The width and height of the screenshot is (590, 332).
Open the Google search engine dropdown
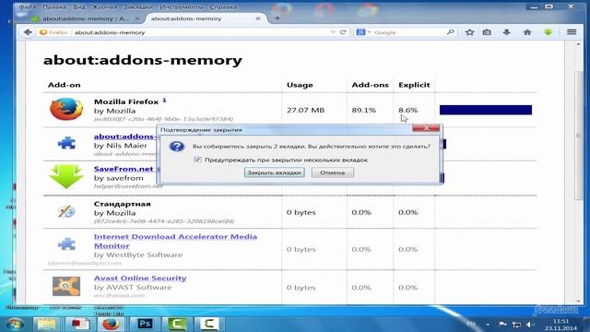[x=363, y=32]
